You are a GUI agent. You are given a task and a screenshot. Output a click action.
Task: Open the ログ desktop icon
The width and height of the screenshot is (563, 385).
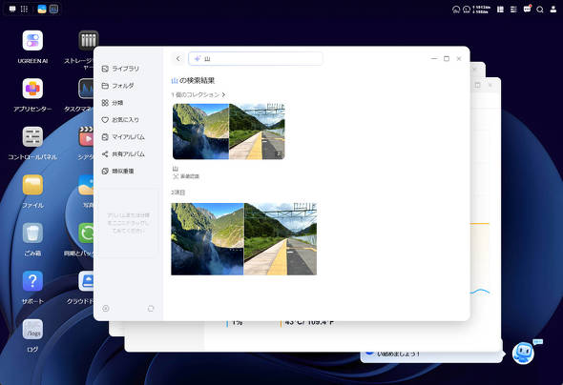(32, 329)
